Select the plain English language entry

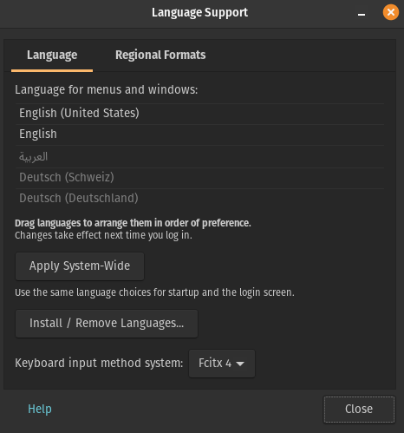pos(200,134)
